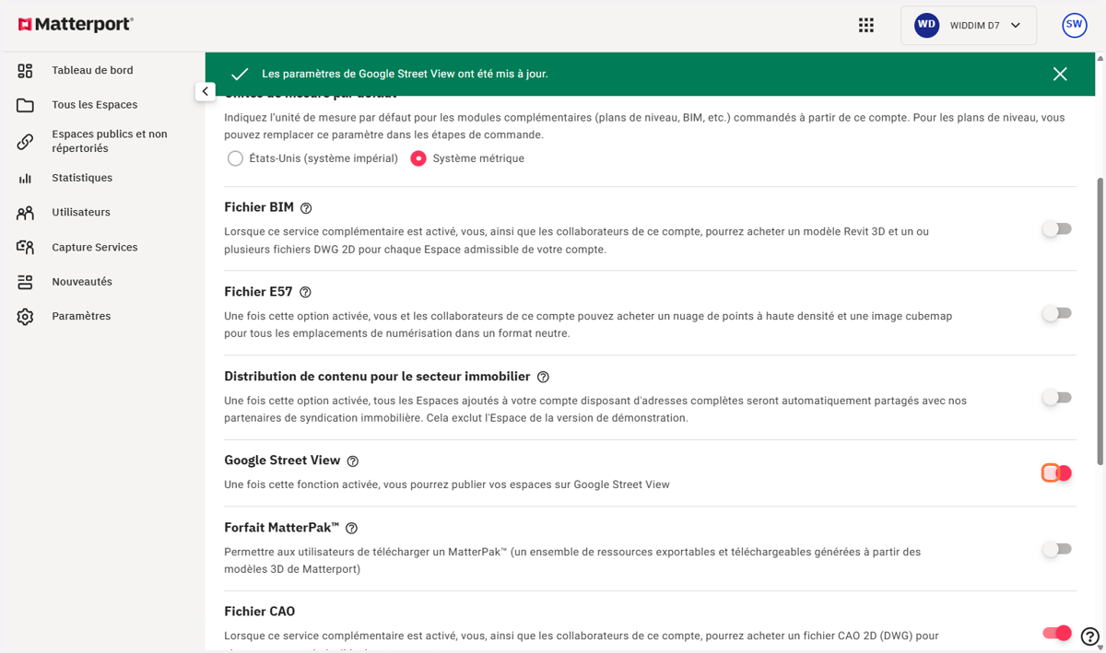
Task: Collapse the sidebar with chevron button
Action: click(205, 91)
